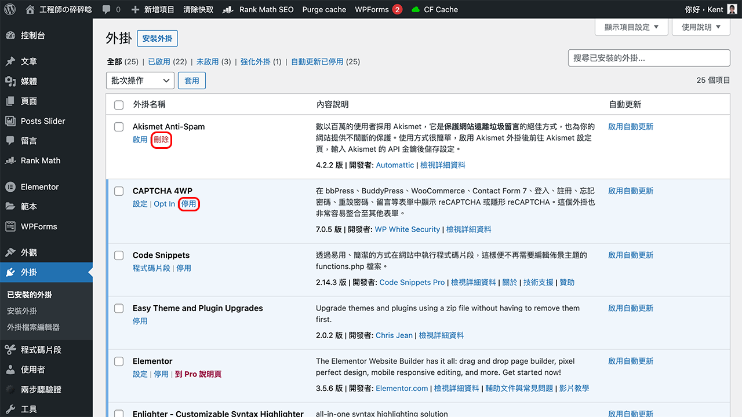This screenshot has width=742, height=417.
Task: Open Posts Slider from the sidebar
Action: click(x=42, y=120)
